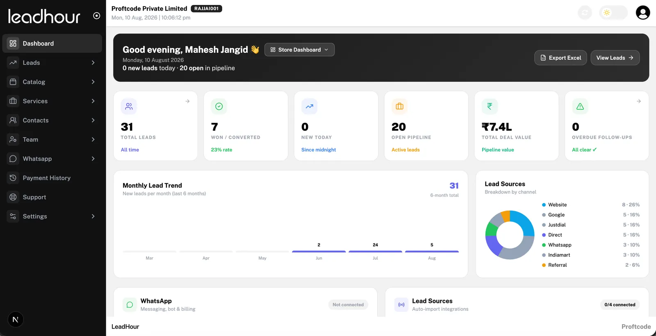Viewport: 656px width, 336px height.
Task: Click the Open Pipeline briefcase icon
Action: coord(399,106)
